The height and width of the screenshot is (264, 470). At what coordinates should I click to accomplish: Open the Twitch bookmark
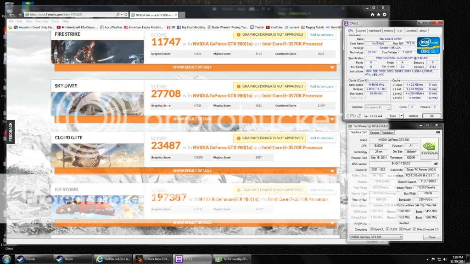click(257, 27)
